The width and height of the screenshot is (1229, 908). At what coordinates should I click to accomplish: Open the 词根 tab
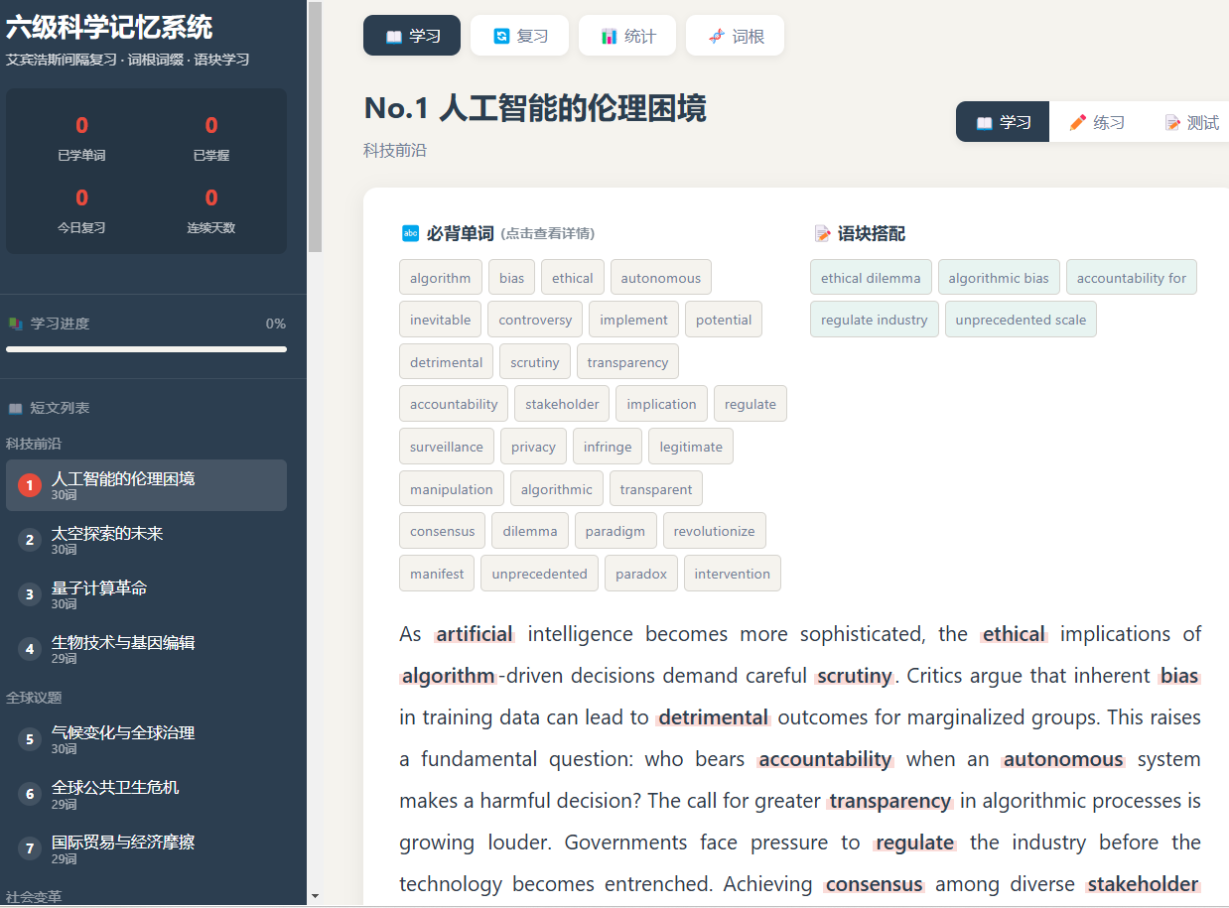pyautogui.click(x=736, y=36)
